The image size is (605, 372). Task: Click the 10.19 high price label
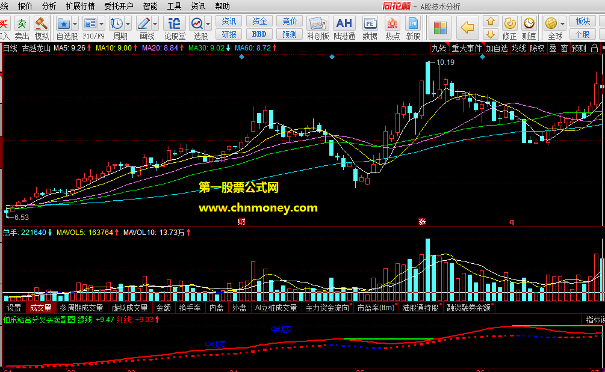pos(445,63)
